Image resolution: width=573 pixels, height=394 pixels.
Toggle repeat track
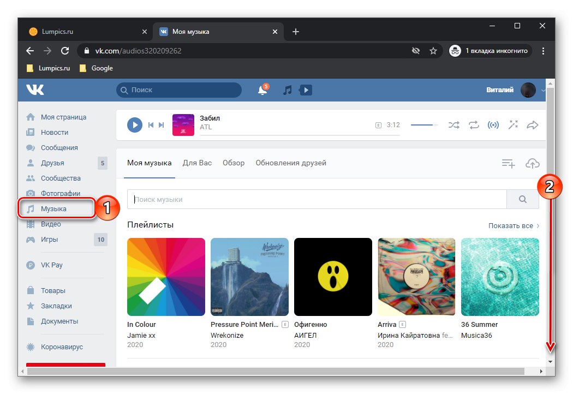tap(474, 125)
